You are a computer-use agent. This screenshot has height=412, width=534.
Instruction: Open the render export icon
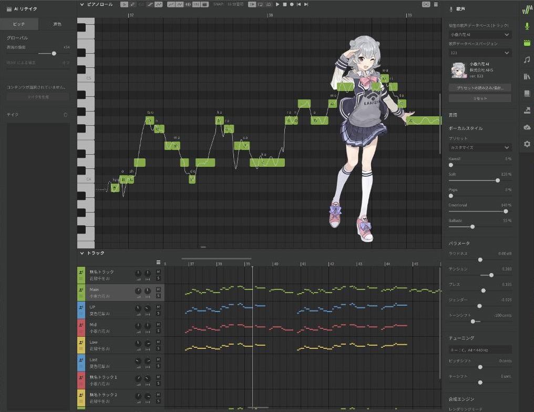coord(527,110)
